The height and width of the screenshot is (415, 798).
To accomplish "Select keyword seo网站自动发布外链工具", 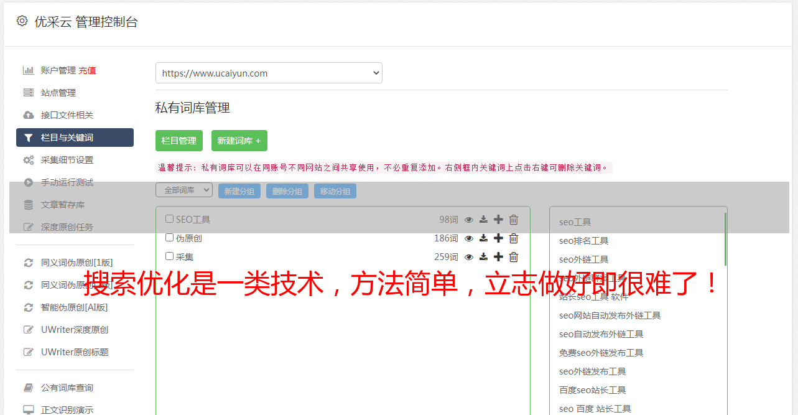I will 610,315.
